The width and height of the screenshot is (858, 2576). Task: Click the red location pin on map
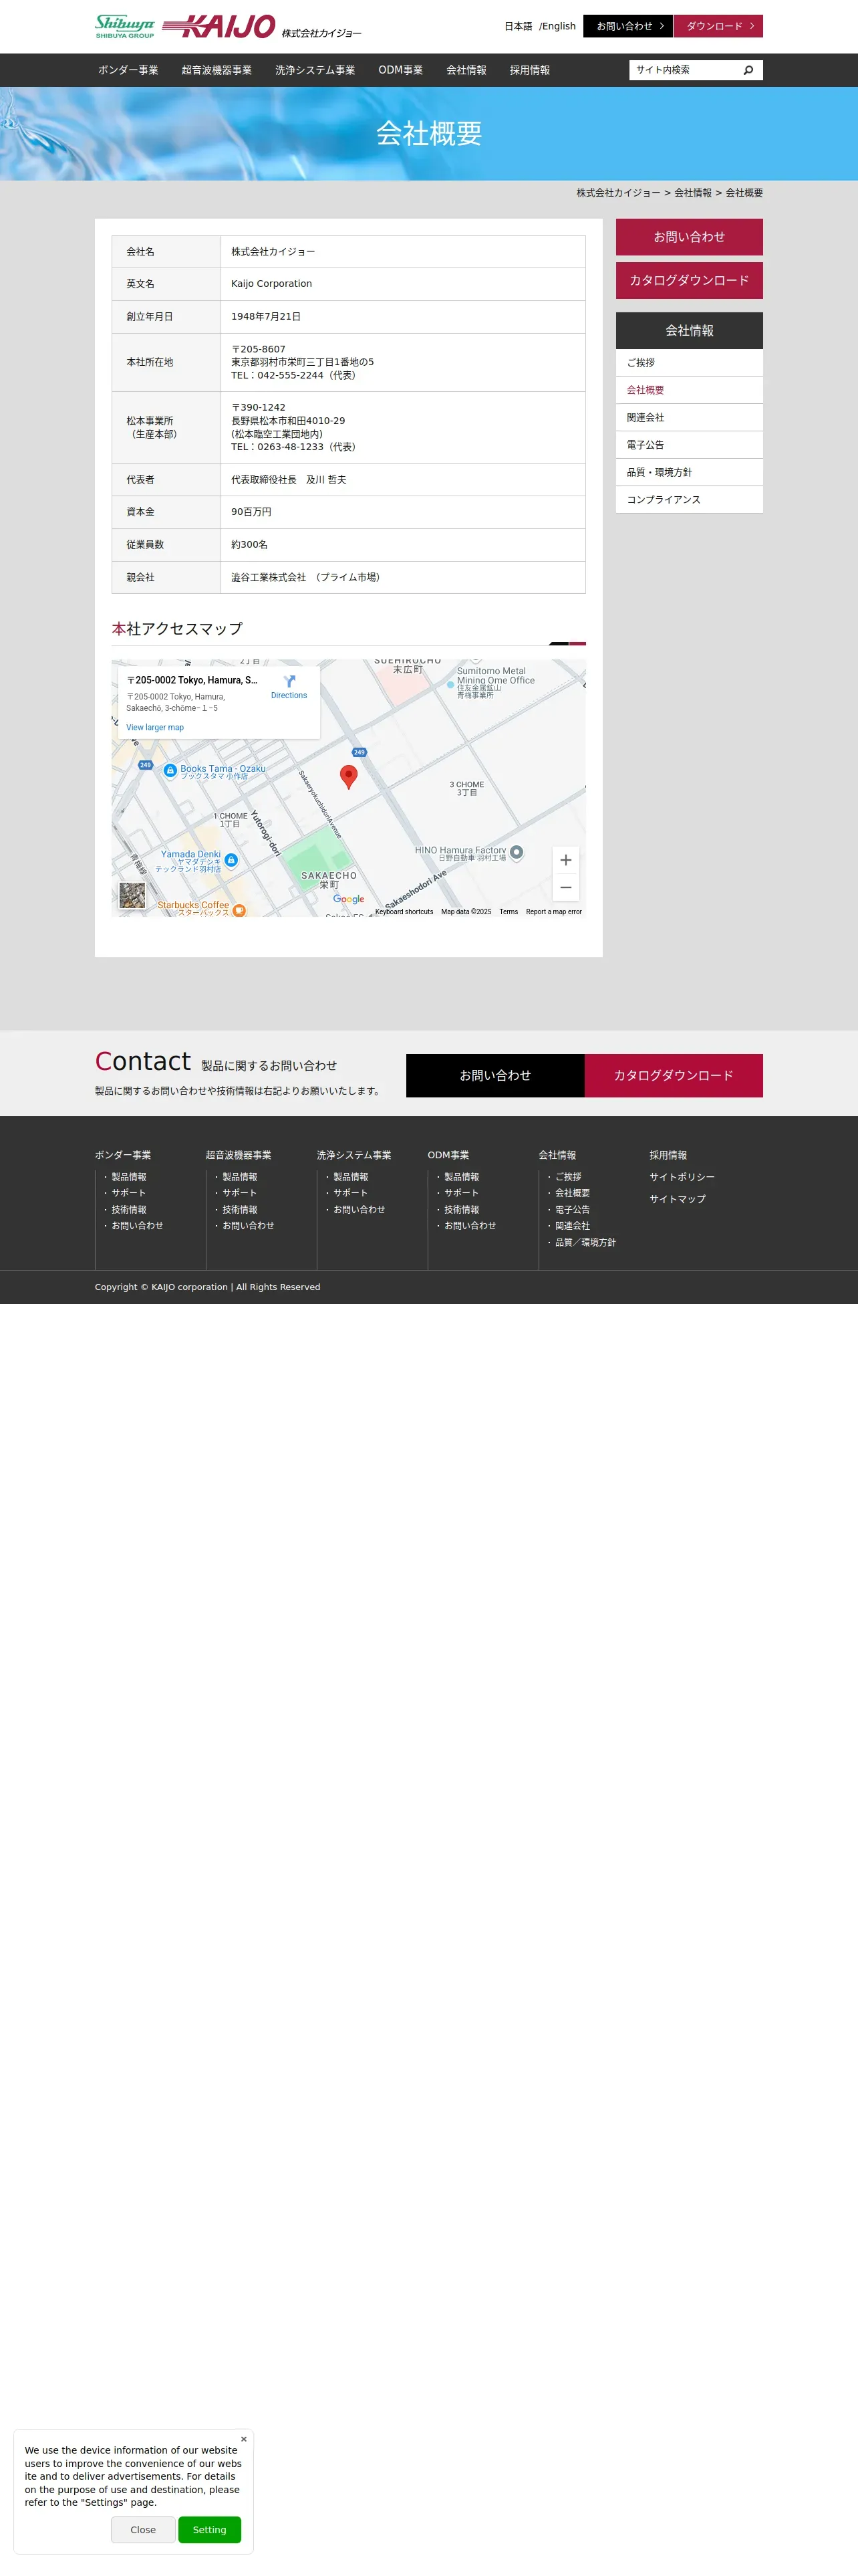(x=349, y=777)
